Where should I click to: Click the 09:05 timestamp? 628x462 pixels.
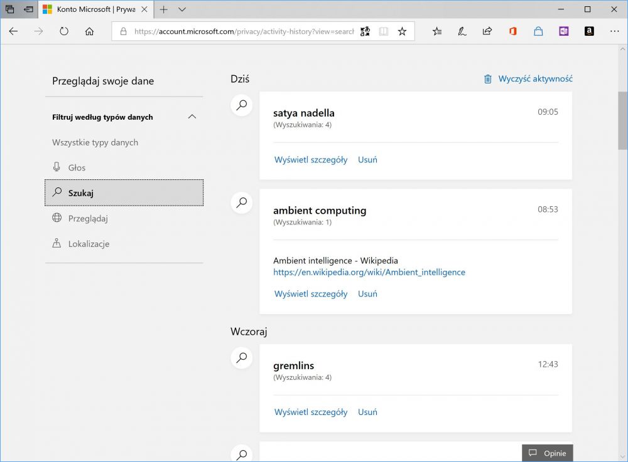pyautogui.click(x=548, y=112)
